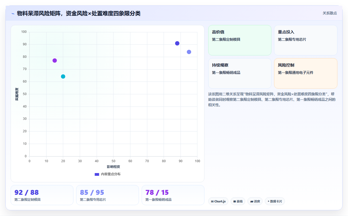Click 第二象限定制模具 text in 高价值 card

click(x=226, y=39)
